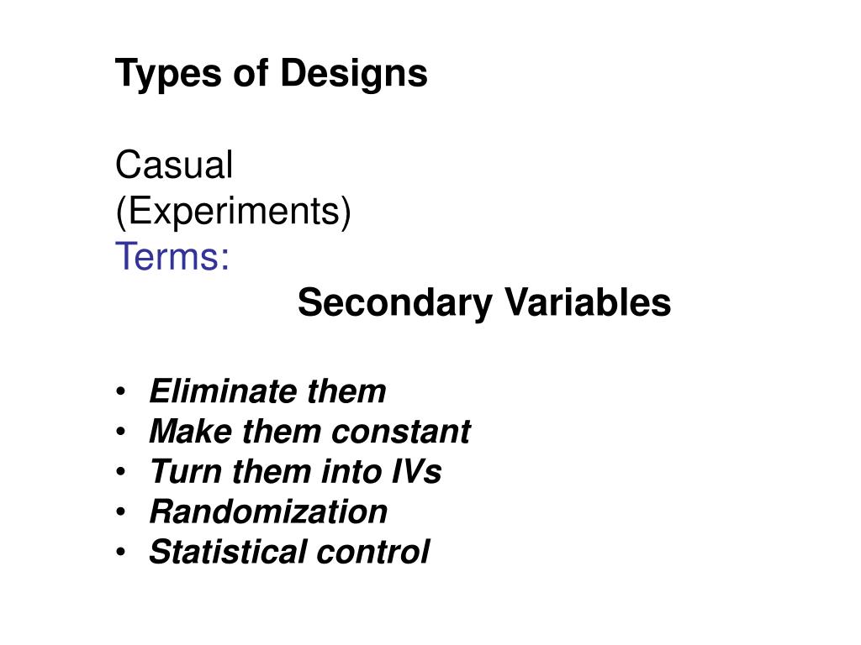Click the blue 'Terms:' text
Image resolution: width=861 pixels, height=645 pixels.
(172, 256)
